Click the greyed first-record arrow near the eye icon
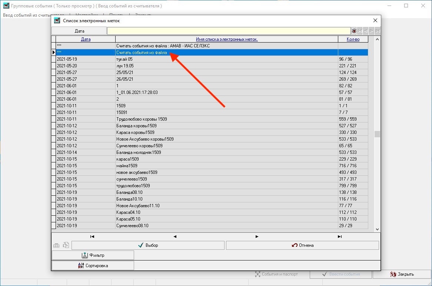The height and width of the screenshot is (286, 432). [x=360, y=31]
